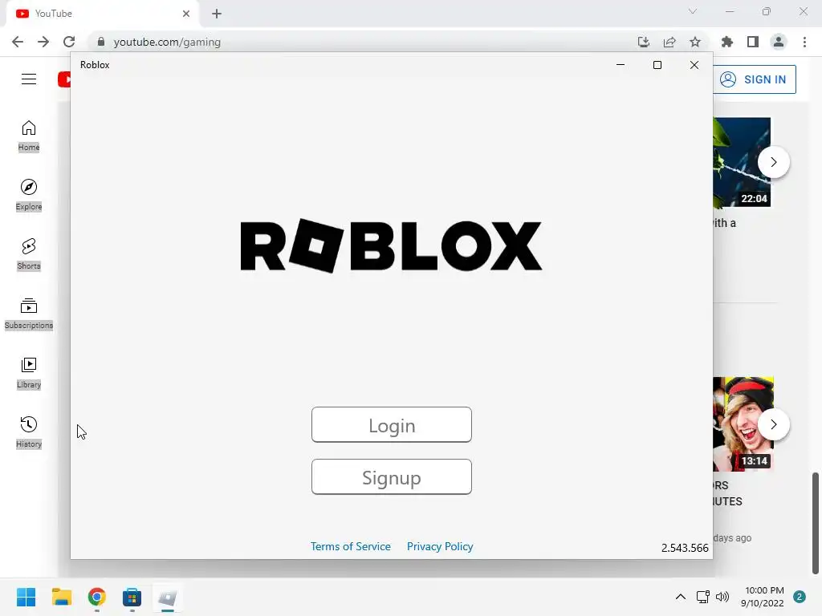The width and height of the screenshot is (822, 616).
Task: Open Shorts in YouTube sidebar
Action: click(29, 254)
